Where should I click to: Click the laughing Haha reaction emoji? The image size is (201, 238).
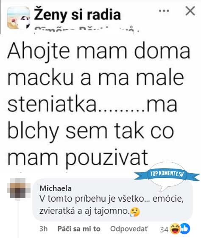pyautogui.click(x=175, y=229)
